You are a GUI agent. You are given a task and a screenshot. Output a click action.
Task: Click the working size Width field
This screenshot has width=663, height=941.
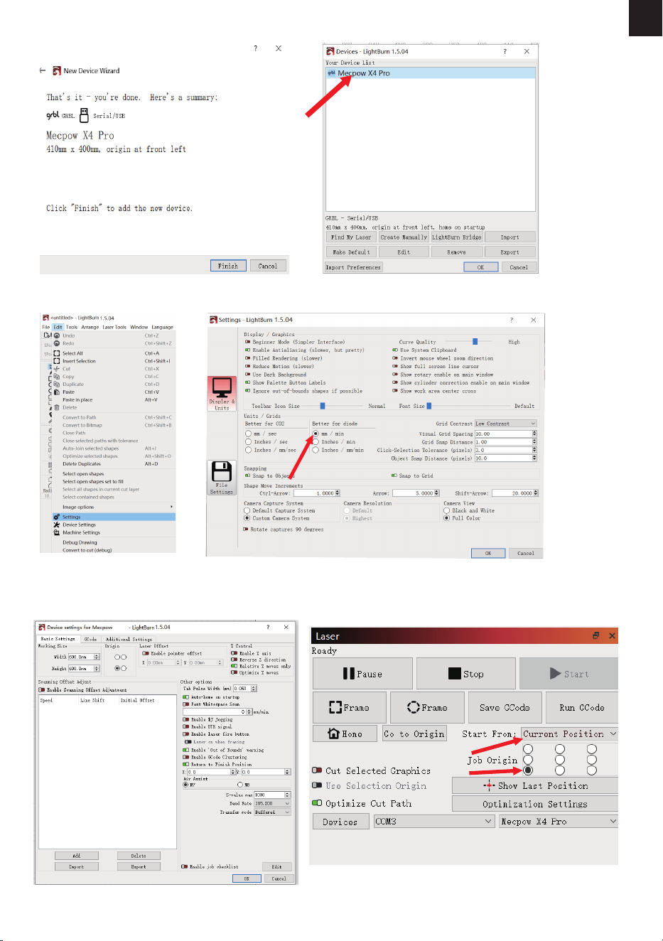pyautogui.click(x=81, y=657)
